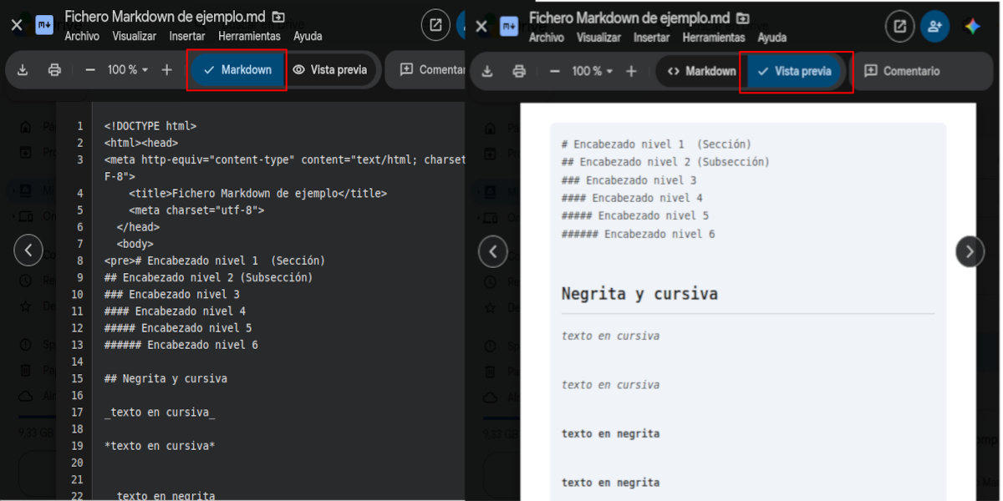The image size is (1003, 501).
Task: Switch to Vista previa in left-hand window
Action: click(330, 70)
